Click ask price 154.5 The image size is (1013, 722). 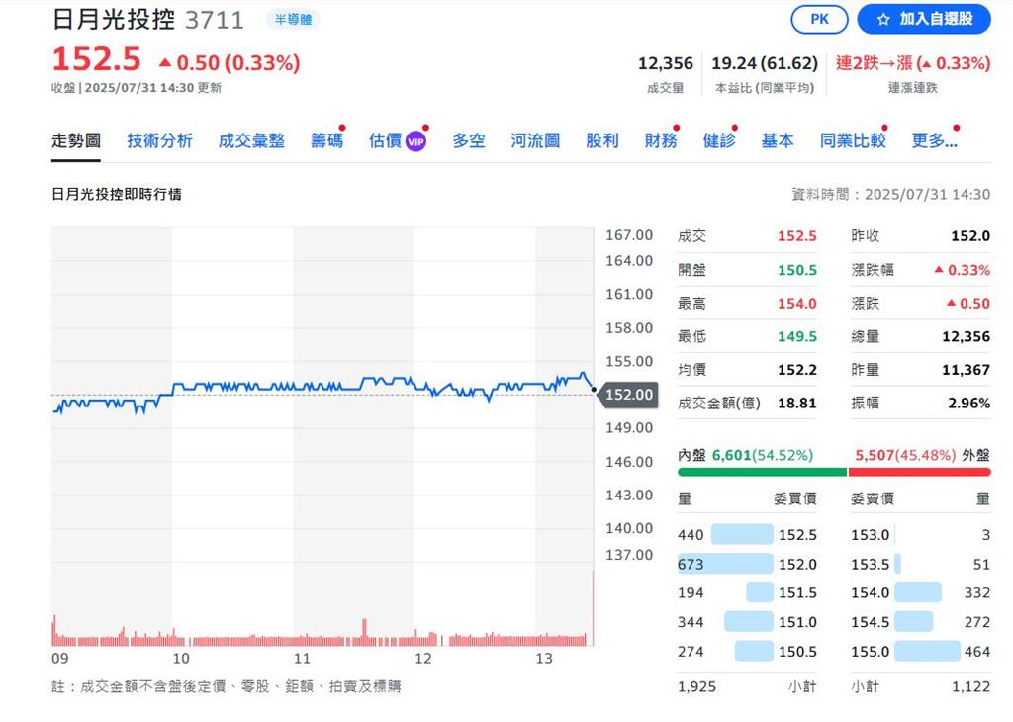tap(871, 622)
